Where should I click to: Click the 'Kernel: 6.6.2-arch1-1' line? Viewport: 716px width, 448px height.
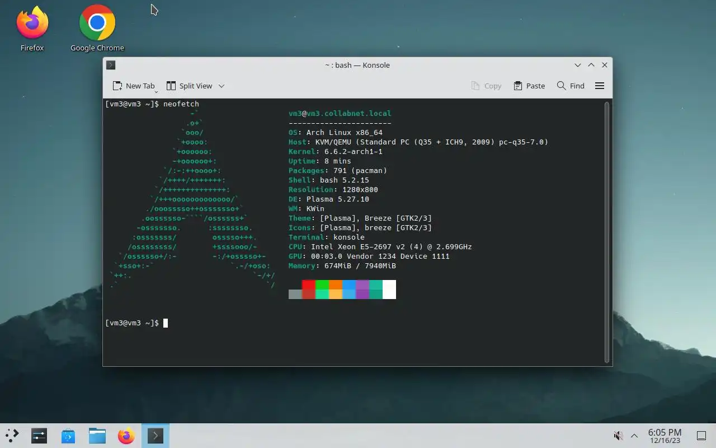tap(336, 152)
